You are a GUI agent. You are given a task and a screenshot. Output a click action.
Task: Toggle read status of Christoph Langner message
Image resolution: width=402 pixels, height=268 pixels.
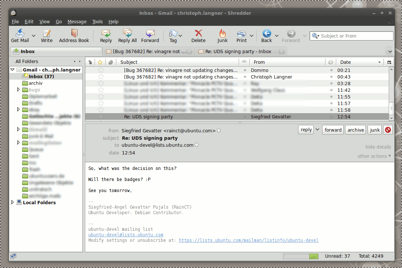(x=245, y=77)
